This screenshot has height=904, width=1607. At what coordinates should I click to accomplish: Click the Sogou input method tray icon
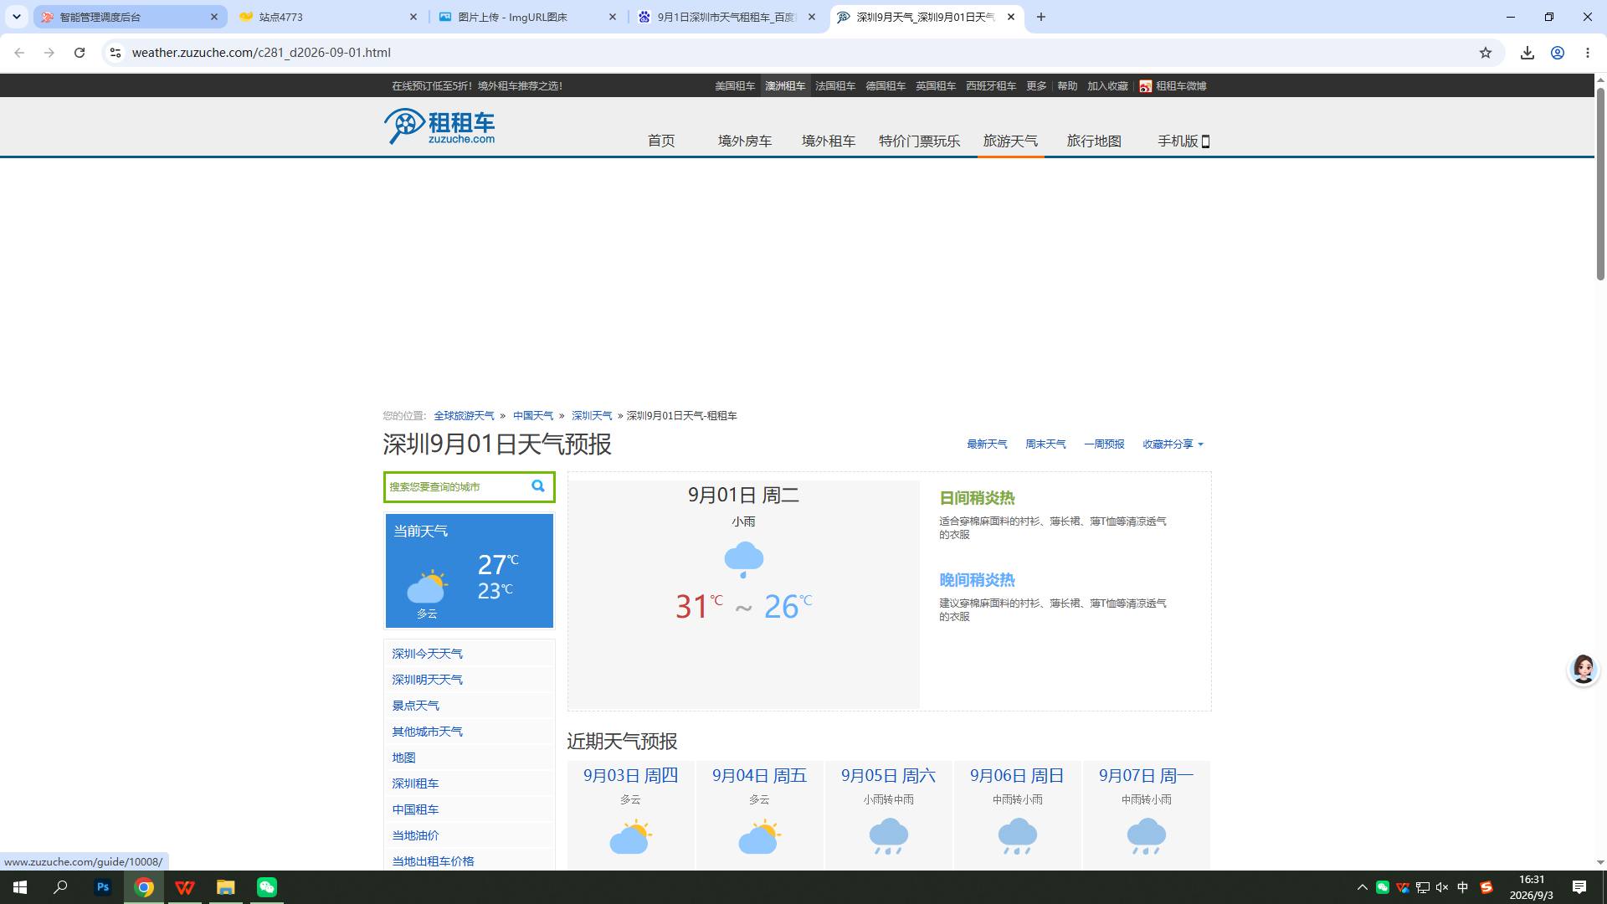[1486, 887]
